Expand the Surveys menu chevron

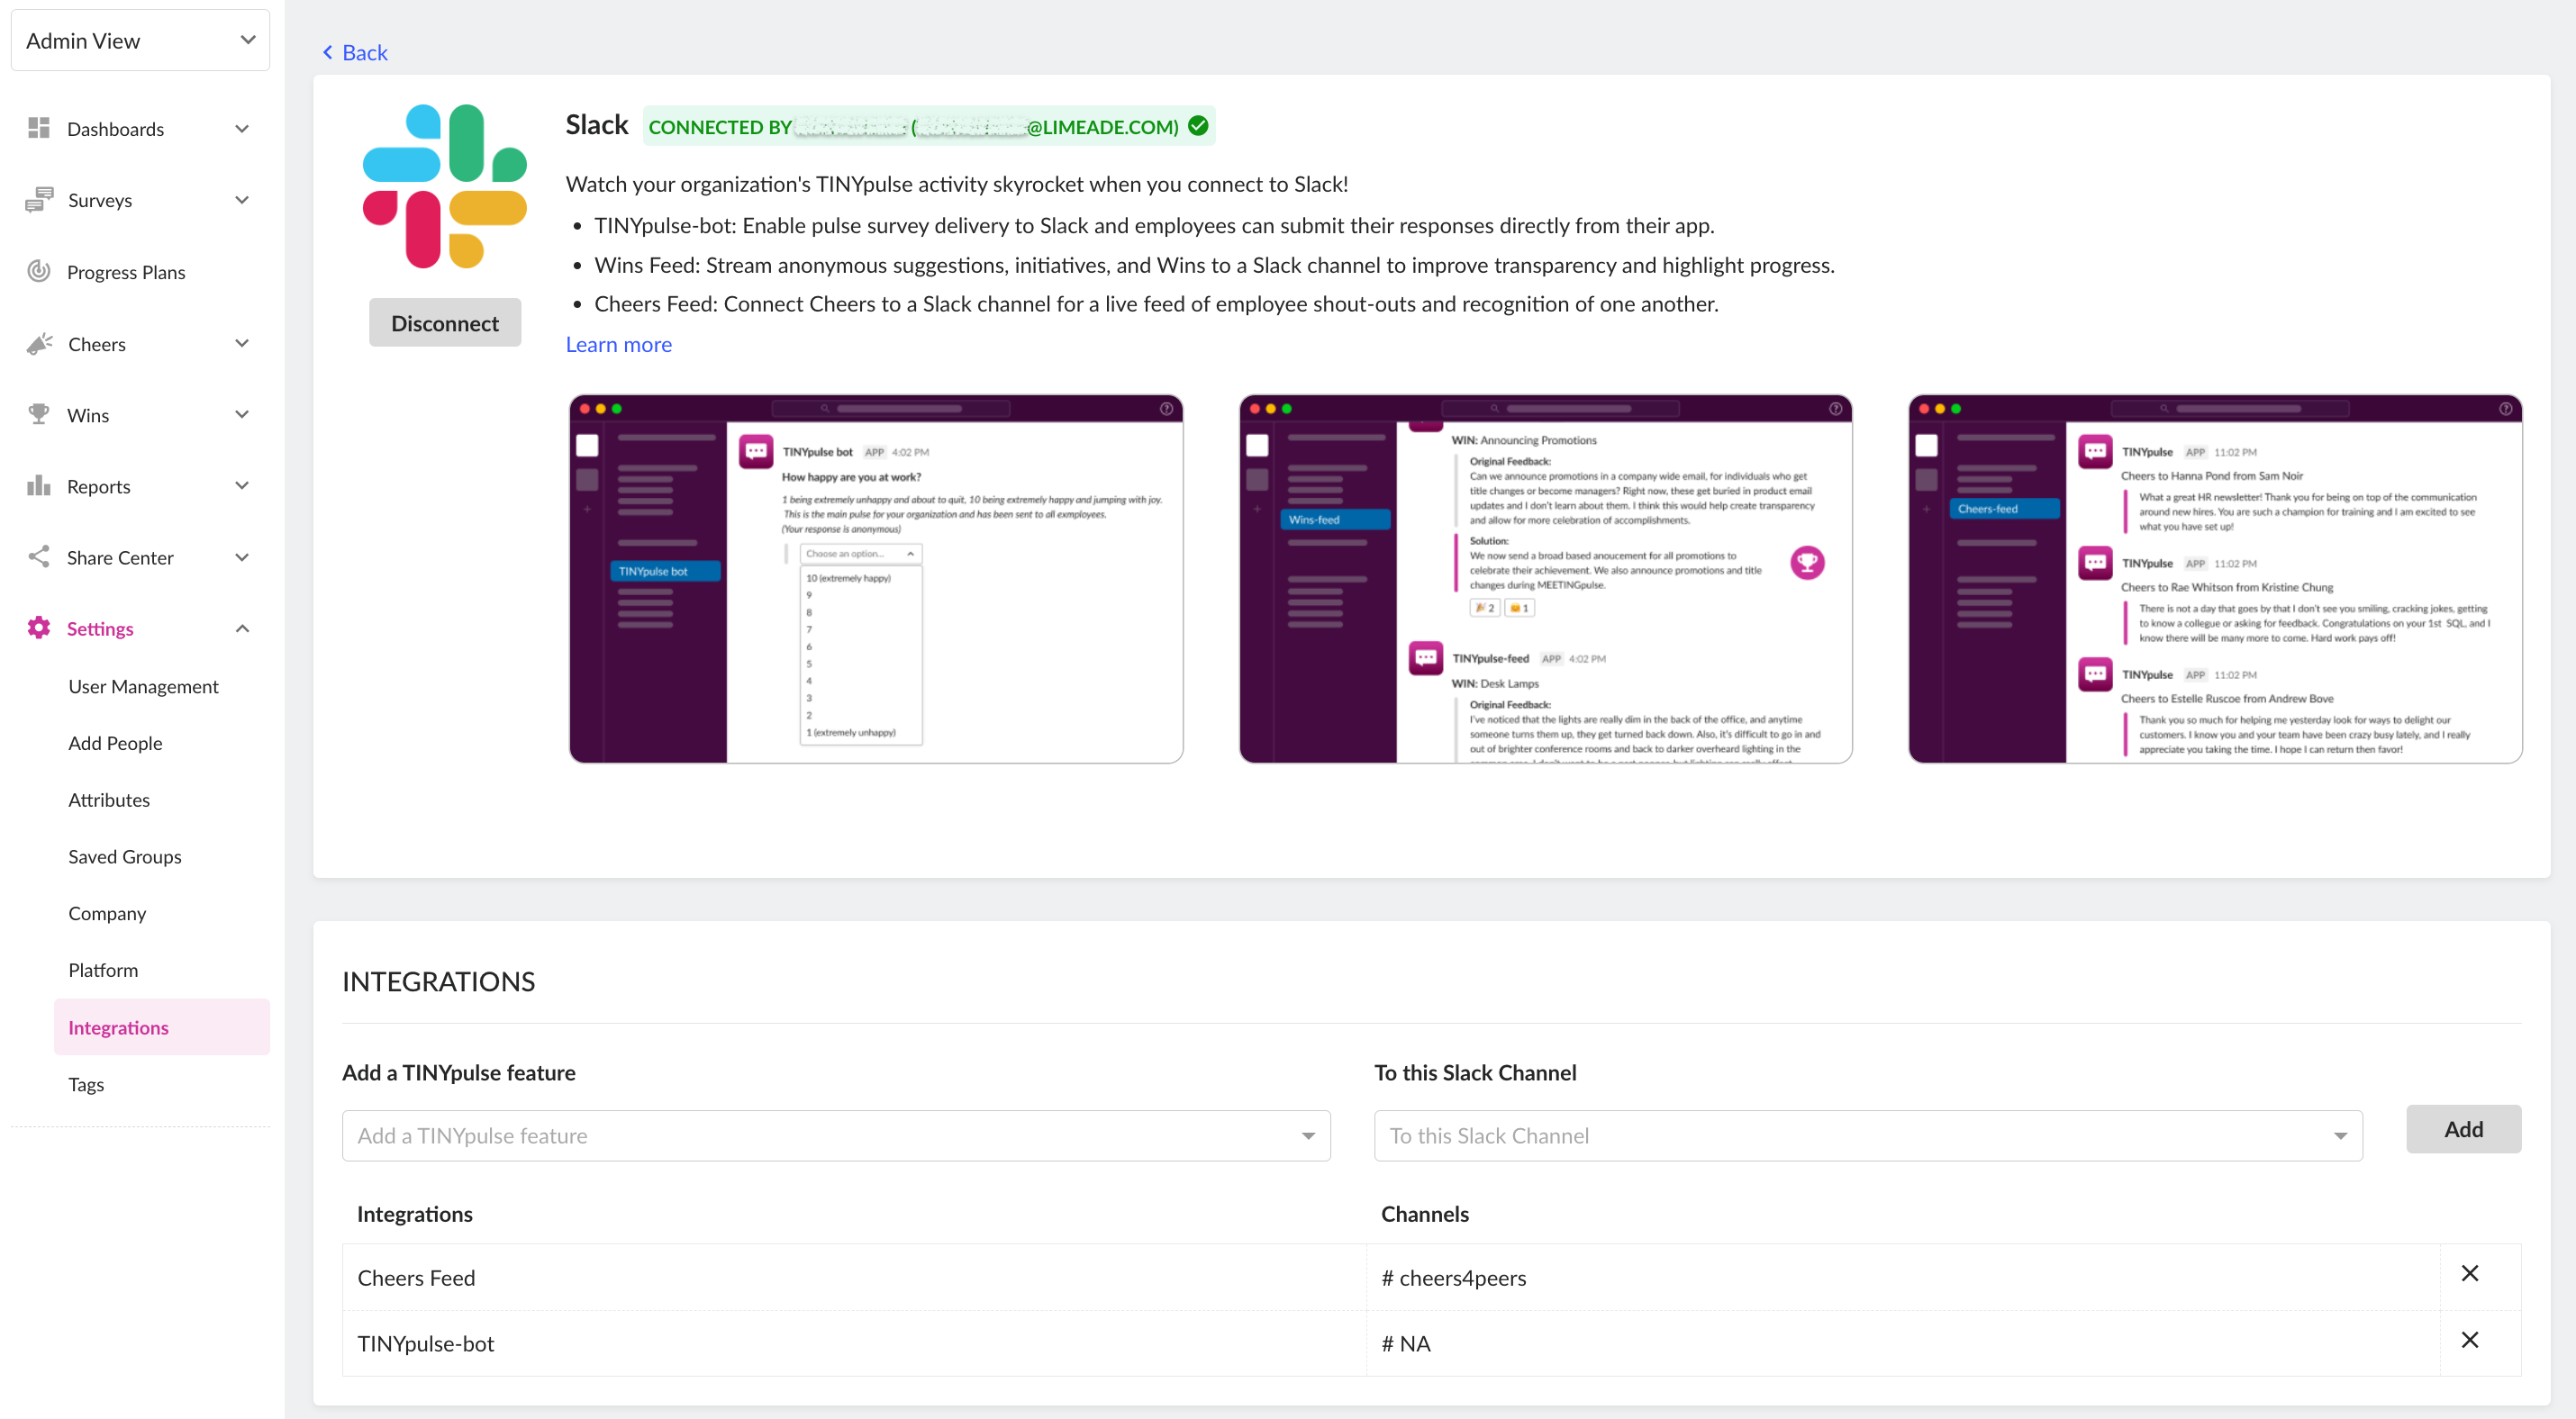click(242, 200)
